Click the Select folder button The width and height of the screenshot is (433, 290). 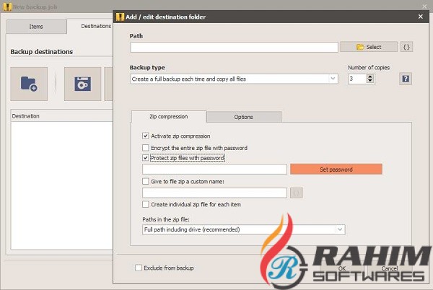(369, 47)
